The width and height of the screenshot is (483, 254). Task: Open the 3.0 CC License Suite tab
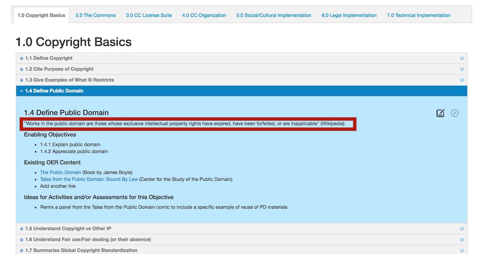(x=149, y=15)
